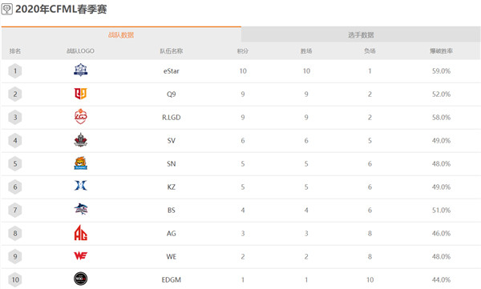
Task: Click the EDGM round black logo
Action: 81,279
